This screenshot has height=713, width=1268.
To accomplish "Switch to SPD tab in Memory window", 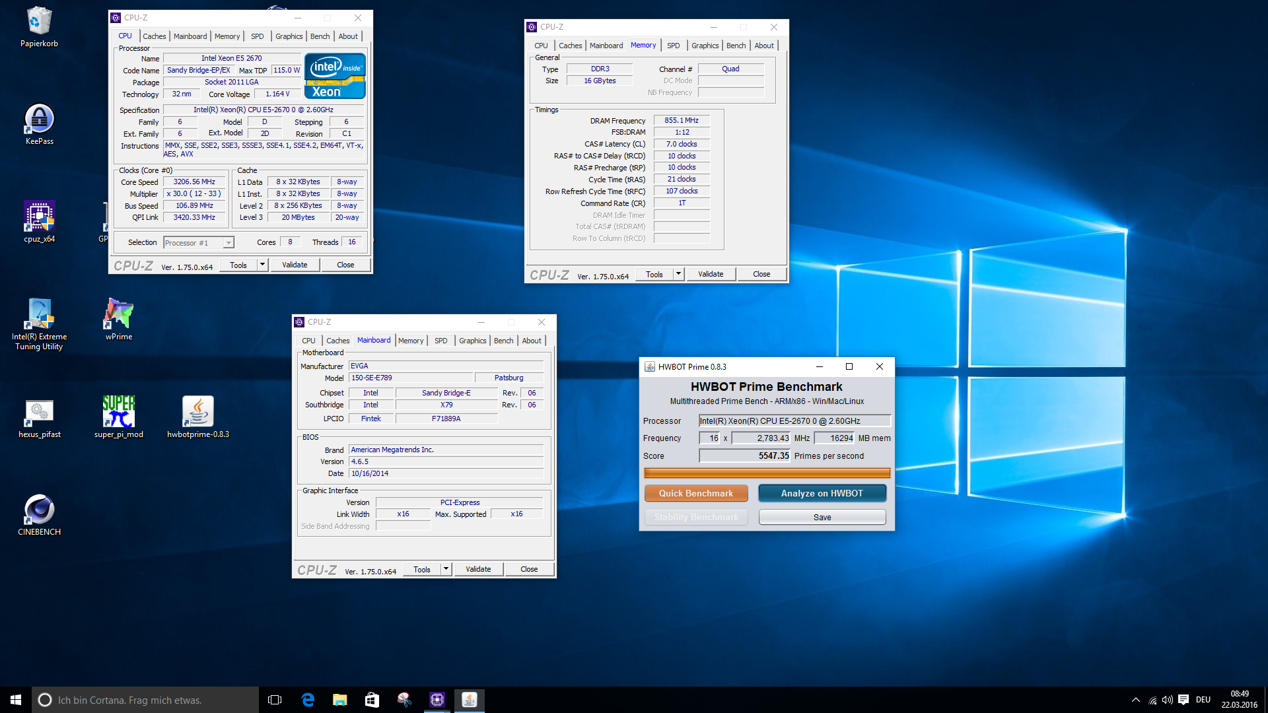I will coord(673,46).
